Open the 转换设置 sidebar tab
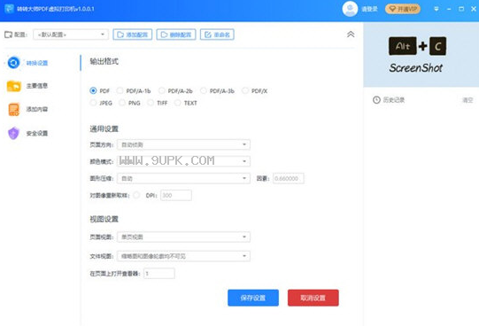 click(x=27, y=63)
